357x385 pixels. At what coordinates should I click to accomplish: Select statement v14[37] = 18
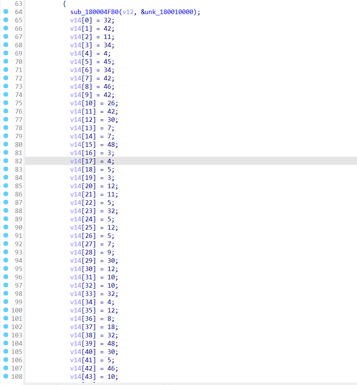click(x=94, y=327)
